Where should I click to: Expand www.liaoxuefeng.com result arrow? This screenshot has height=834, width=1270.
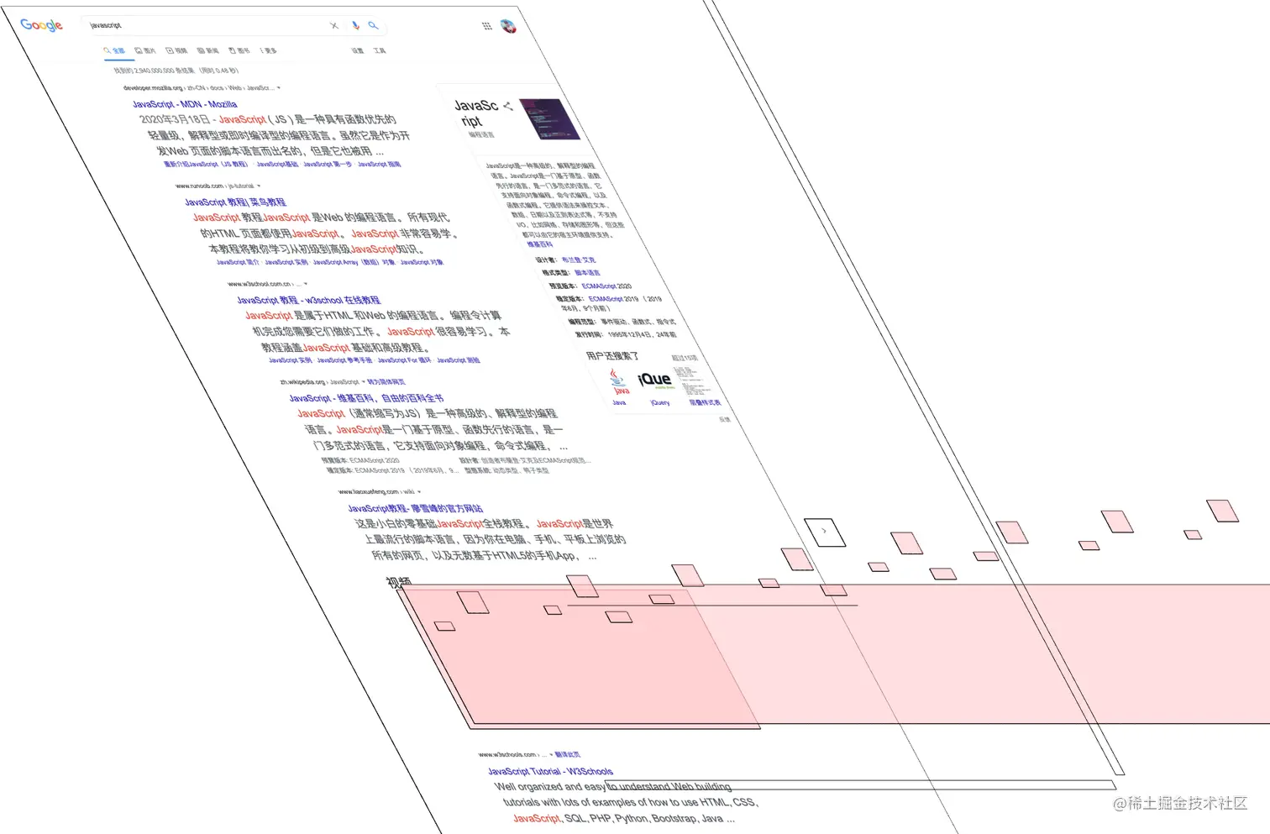418,491
